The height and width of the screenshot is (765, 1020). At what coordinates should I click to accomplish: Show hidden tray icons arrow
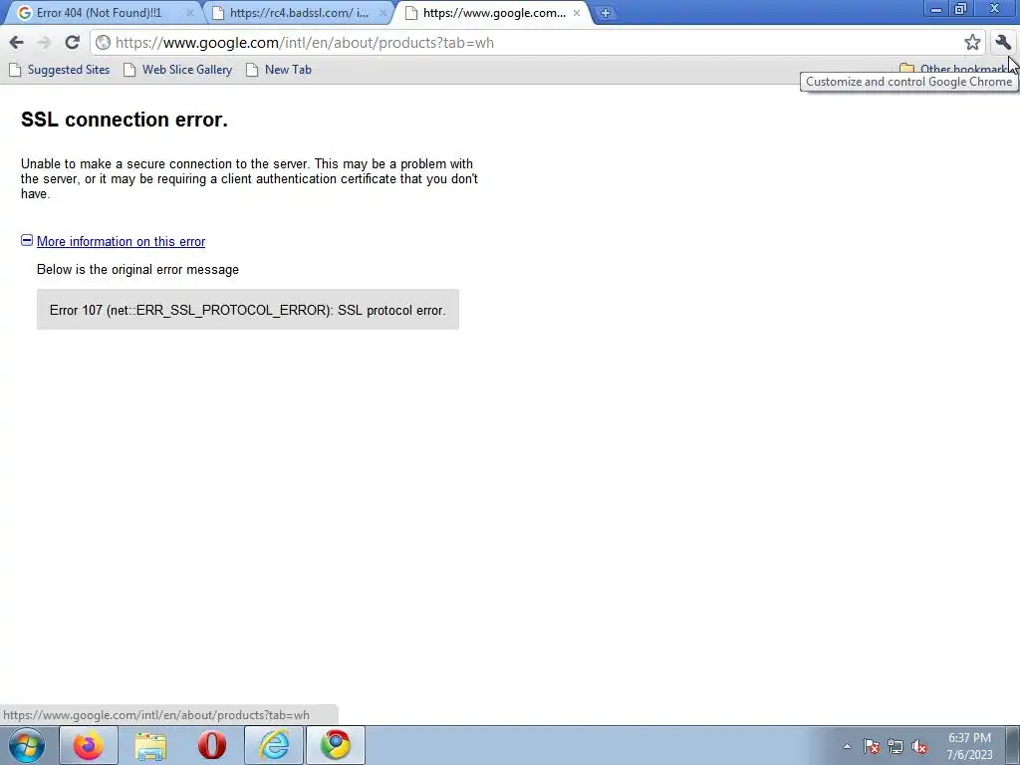(847, 746)
